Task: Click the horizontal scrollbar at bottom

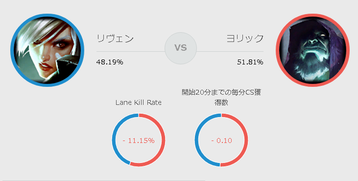Action: click(103, 181)
